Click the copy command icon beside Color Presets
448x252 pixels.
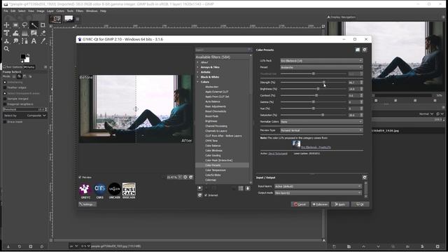coord(358,50)
